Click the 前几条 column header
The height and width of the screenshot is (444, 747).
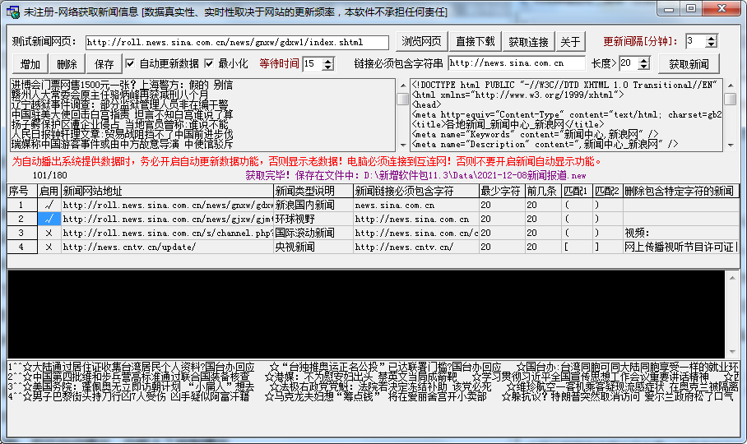(543, 192)
